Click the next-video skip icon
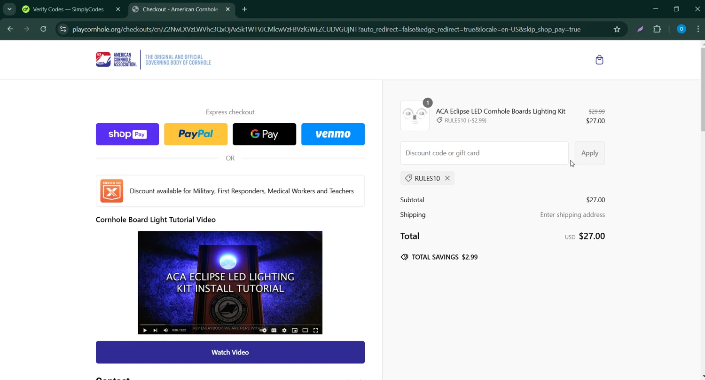This screenshot has width=705, height=380. point(155,330)
